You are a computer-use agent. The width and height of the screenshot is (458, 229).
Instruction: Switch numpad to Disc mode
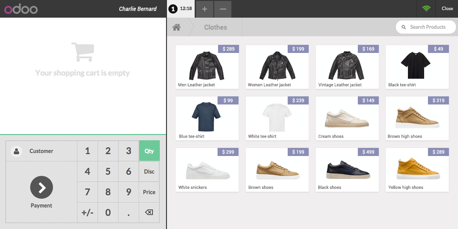coord(149,171)
